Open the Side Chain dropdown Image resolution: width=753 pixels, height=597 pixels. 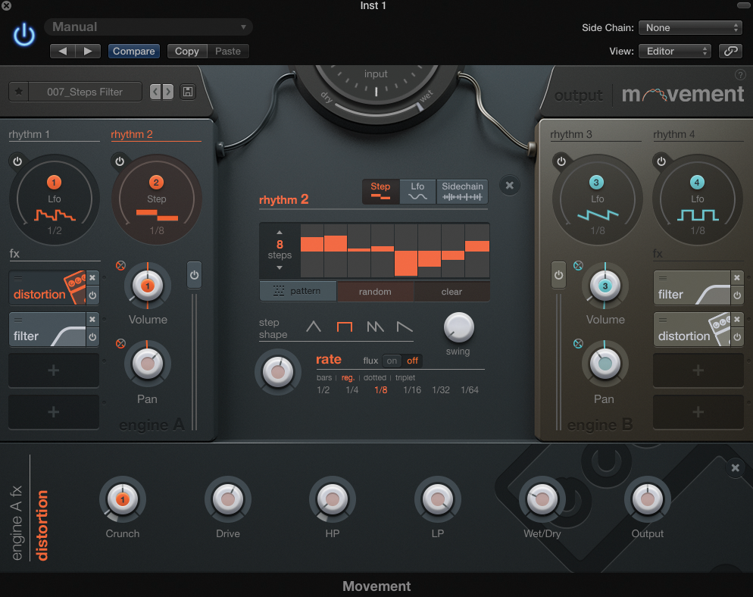pos(690,27)
